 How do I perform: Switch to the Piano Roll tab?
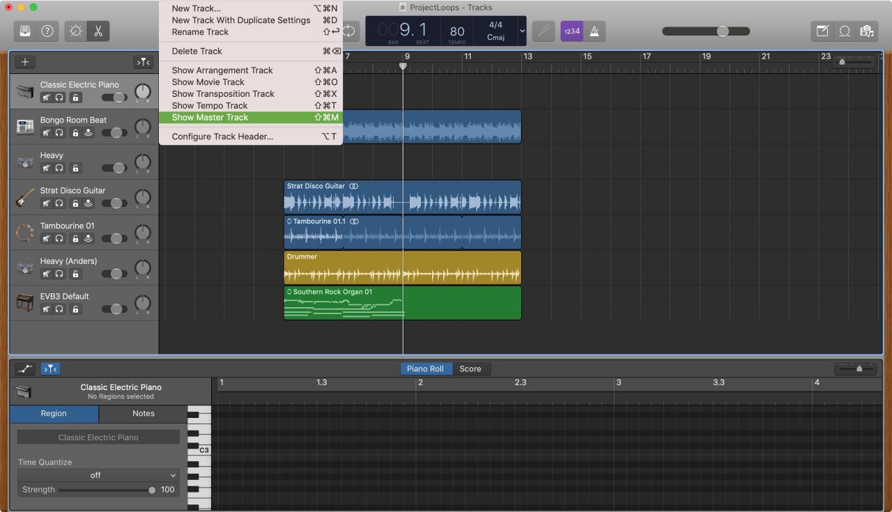pos(426,369)
